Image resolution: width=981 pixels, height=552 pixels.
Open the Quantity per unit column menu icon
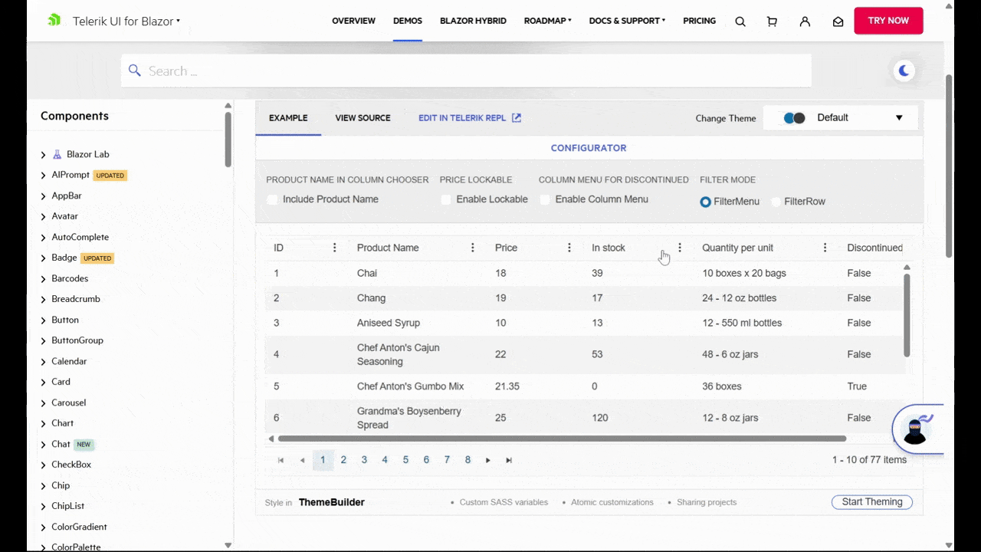coord(825,248)
